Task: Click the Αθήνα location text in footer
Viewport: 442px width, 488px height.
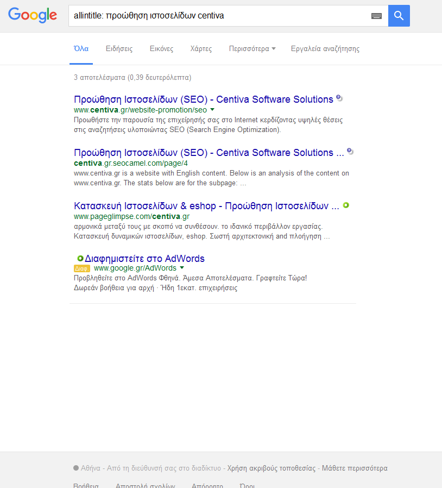Action: pyautogui.click(x=91, y=468)
